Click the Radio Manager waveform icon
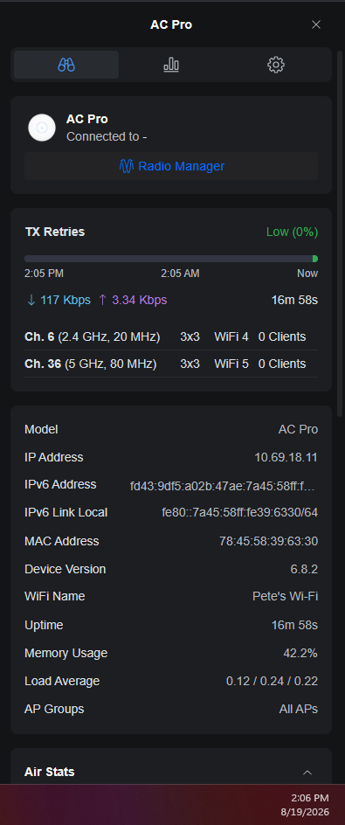 pos(127,166)
